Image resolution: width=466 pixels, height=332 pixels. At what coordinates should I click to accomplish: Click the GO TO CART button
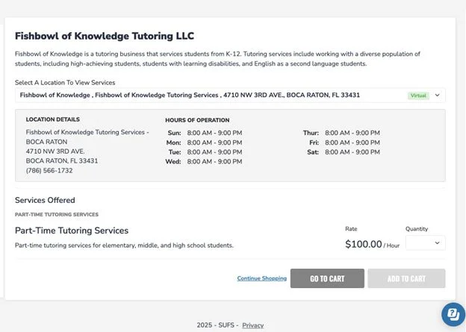pyautogui.click(x=327, y=278)
